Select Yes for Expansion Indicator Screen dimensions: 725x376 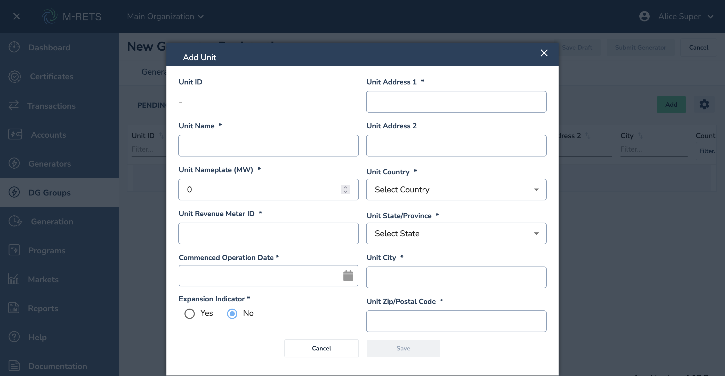[x=189, y=314]
